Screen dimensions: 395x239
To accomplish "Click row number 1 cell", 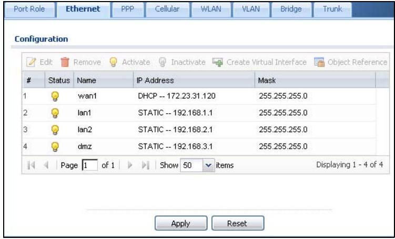I will (x=25, y=96).
